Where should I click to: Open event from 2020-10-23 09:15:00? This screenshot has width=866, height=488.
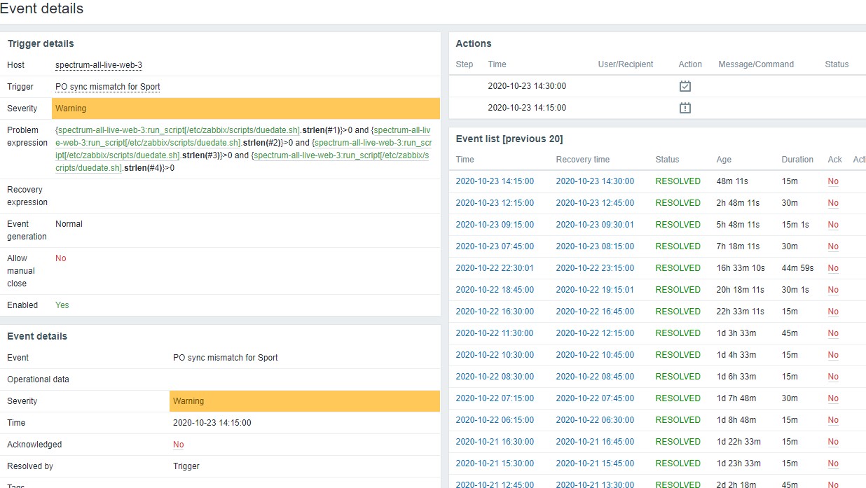click(494, 225)
